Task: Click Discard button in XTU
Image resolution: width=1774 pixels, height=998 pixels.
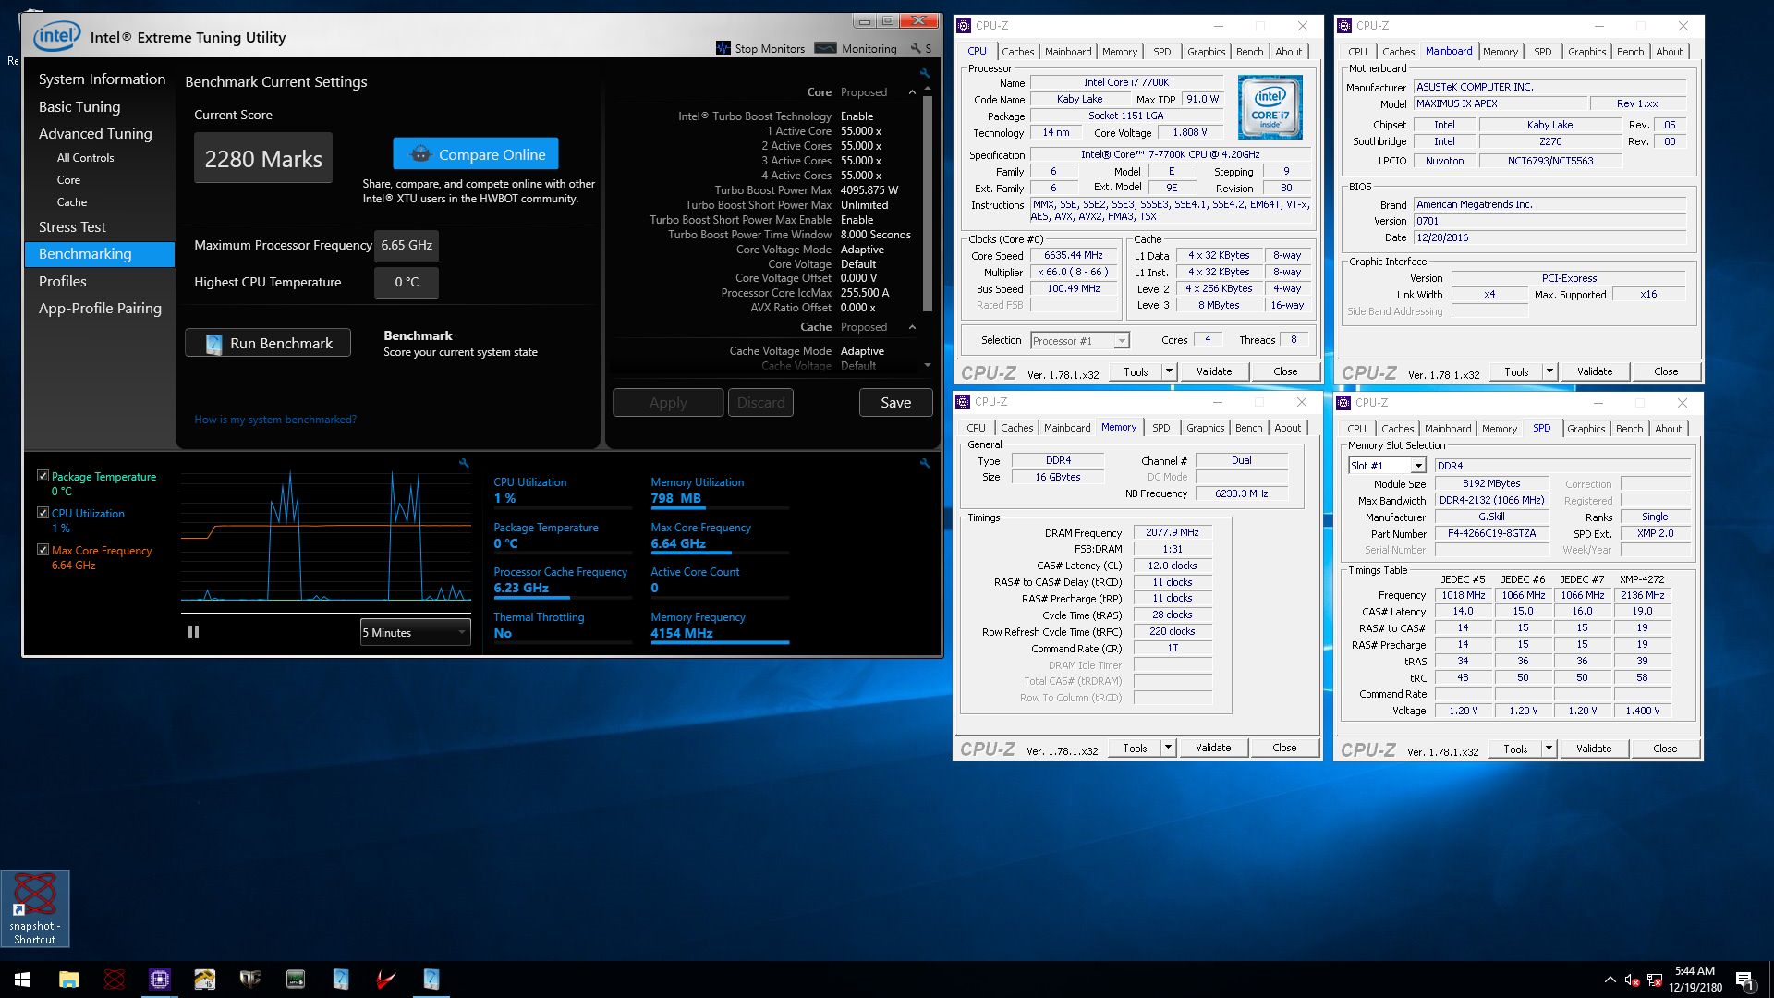Action: pyautogui.click(x=760, y=402)
